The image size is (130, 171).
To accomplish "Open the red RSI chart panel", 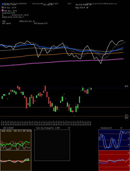I will [114, 161].
